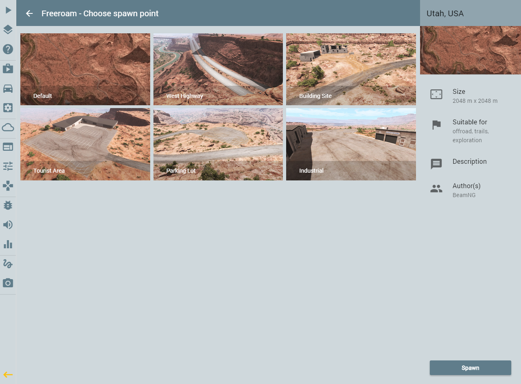
Task: Open the Vehicles car icon
Action: point(8,88)
